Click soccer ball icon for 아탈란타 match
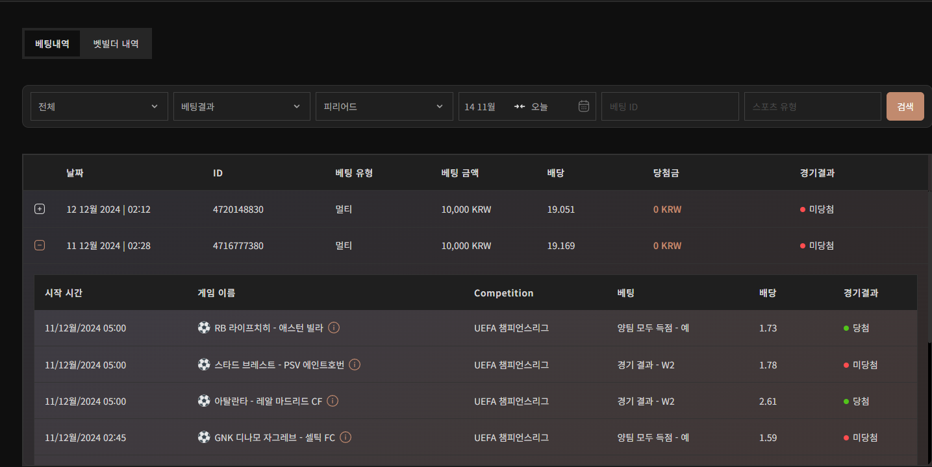 204,401
